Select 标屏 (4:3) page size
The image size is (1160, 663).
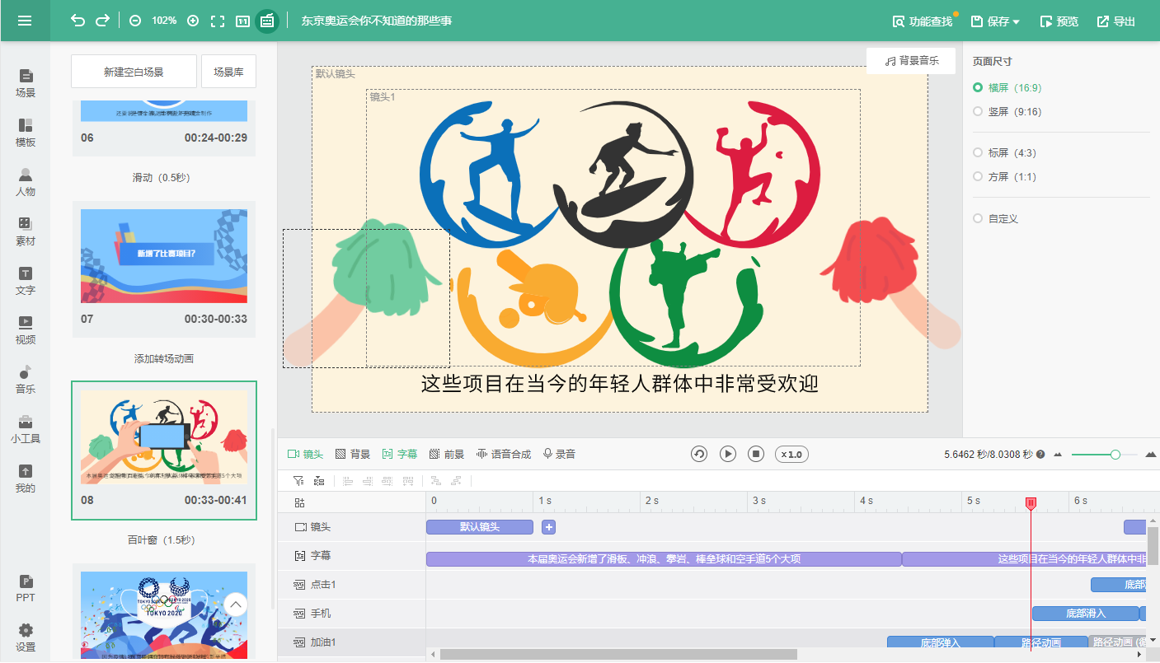tap(1004, 152)
